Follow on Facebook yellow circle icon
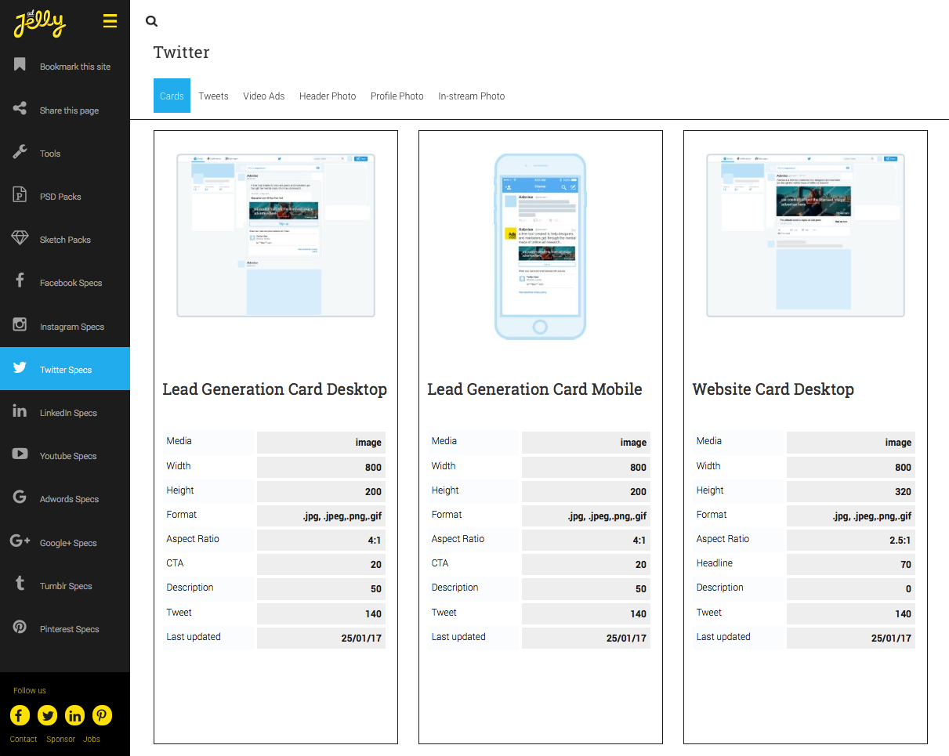 pos(20,715)
